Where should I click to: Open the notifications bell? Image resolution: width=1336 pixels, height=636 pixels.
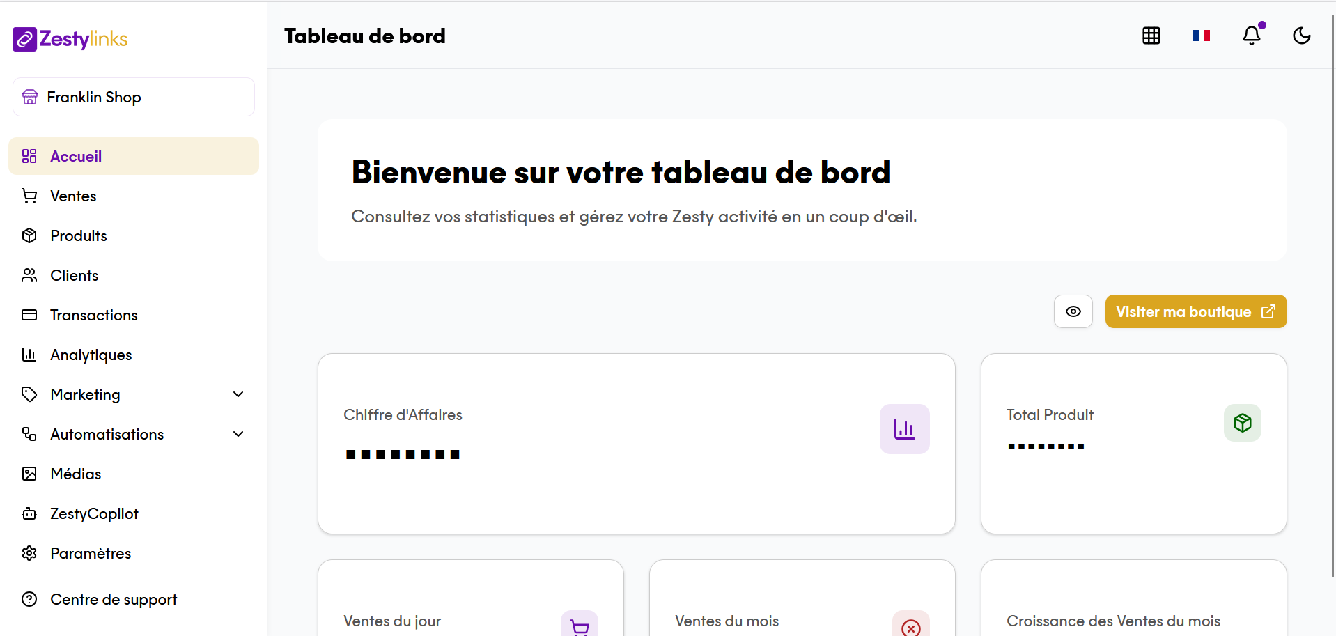1252,36
